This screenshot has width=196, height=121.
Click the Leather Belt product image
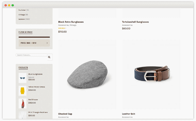[x=151, y=74]
